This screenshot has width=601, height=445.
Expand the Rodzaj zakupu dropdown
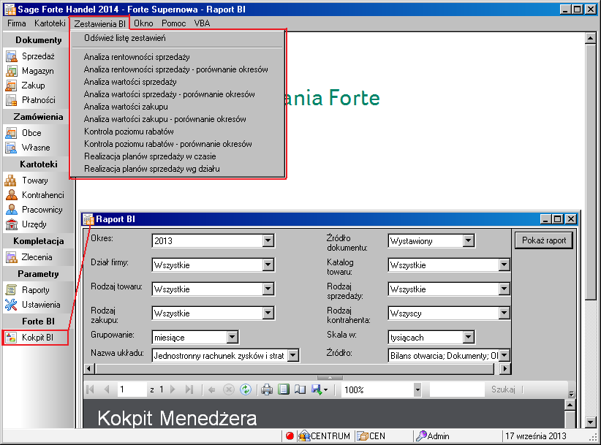[268, 313]
